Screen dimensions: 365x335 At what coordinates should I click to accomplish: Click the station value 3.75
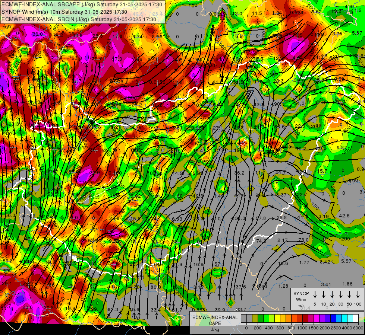click(x=337, y=34)
